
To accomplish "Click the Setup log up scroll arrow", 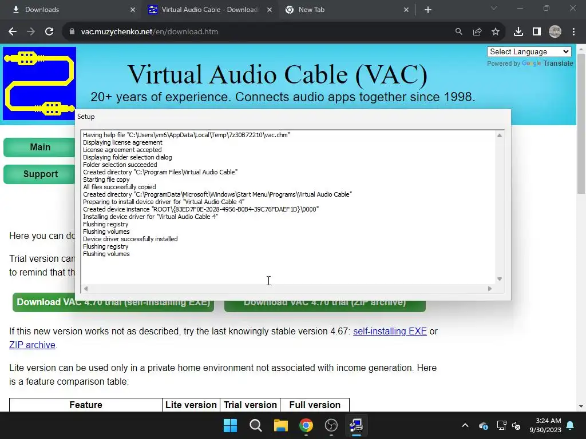I will click(x=500, y=135).
